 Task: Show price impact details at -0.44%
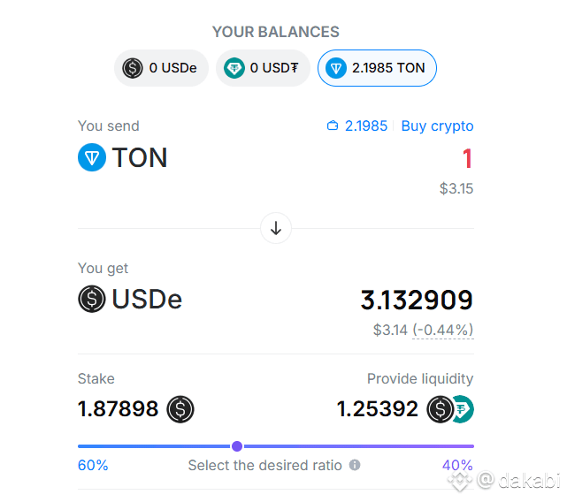point(443,330)
